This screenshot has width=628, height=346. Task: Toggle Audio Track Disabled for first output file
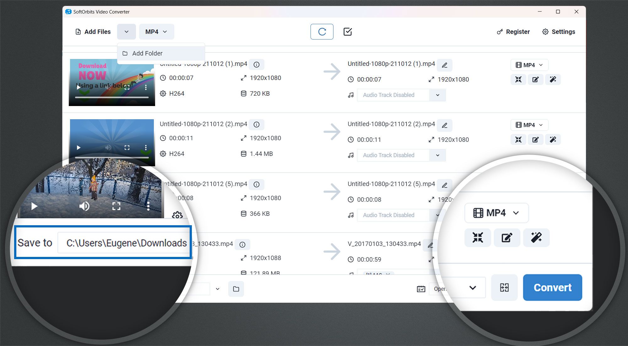[437, 95]
